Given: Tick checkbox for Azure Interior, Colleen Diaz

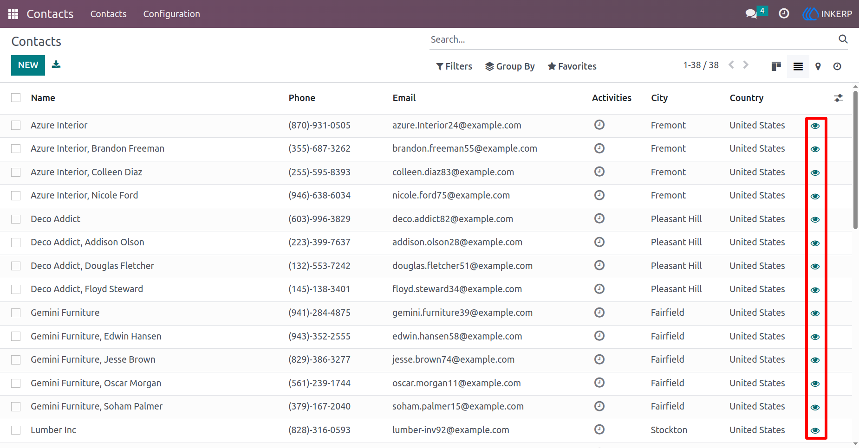Looking at the screenshot, I should click(16, 172).
